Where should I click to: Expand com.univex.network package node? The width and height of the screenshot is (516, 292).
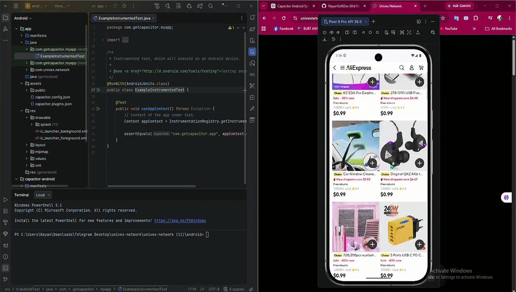click(27, 70)
